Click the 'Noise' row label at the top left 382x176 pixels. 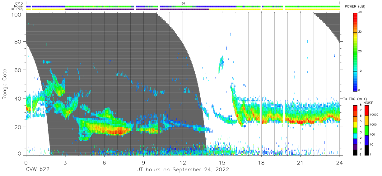(19, 6)
